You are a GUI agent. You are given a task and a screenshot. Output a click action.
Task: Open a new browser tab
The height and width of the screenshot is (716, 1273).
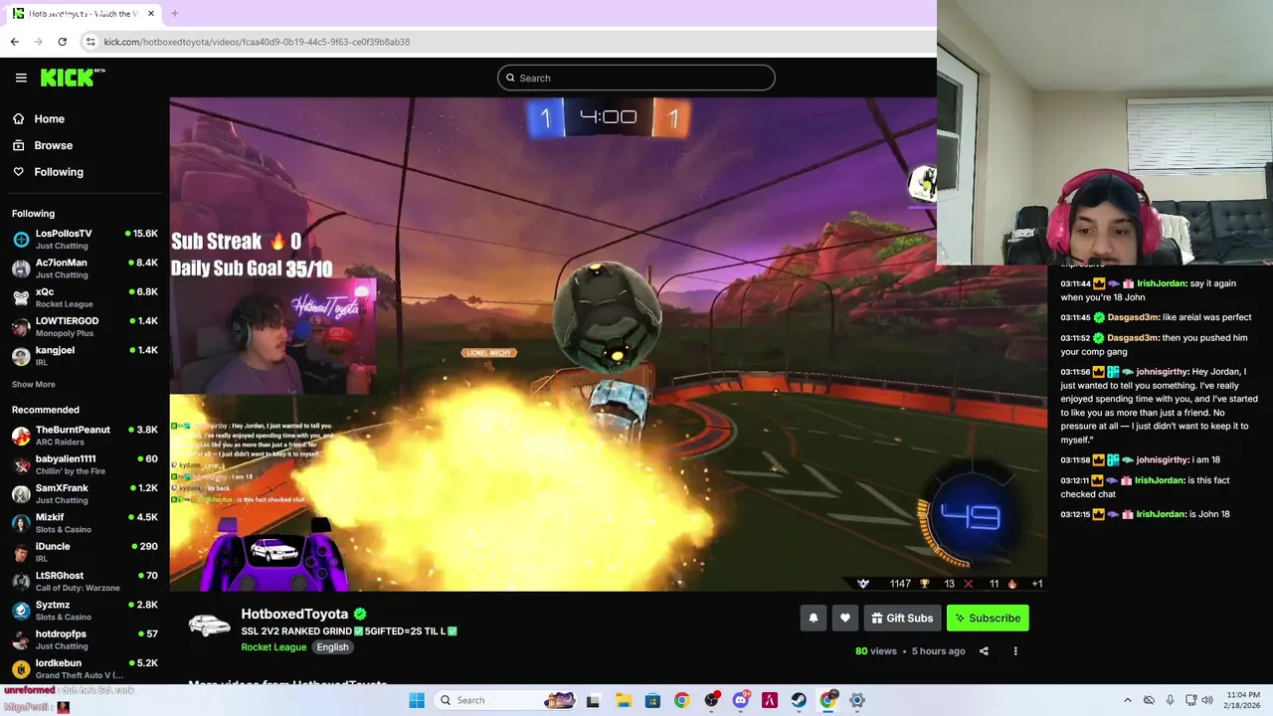coord(174,14)
